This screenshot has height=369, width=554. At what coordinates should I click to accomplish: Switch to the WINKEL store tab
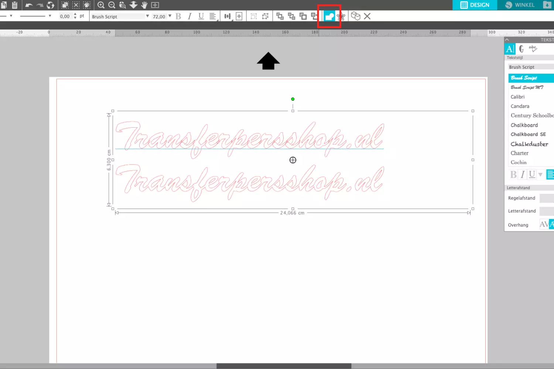(520, 5)
